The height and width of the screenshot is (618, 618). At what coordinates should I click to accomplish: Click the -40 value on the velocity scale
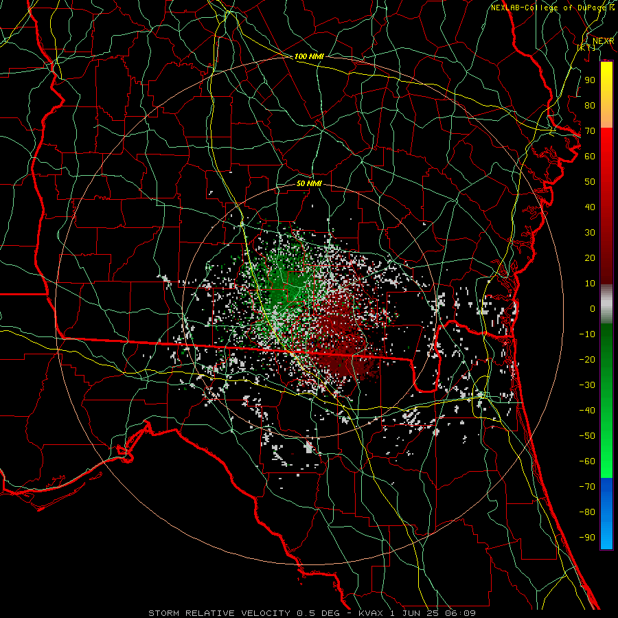[587, 411]
